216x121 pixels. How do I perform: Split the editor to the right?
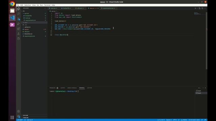coord(202,8)
